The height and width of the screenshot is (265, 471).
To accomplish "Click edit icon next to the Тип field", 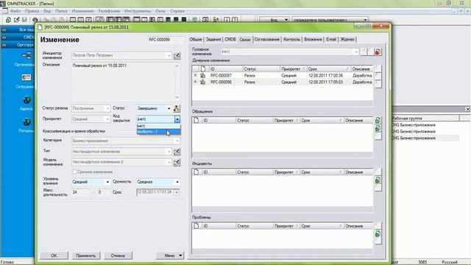I will [x=177, y=152].
